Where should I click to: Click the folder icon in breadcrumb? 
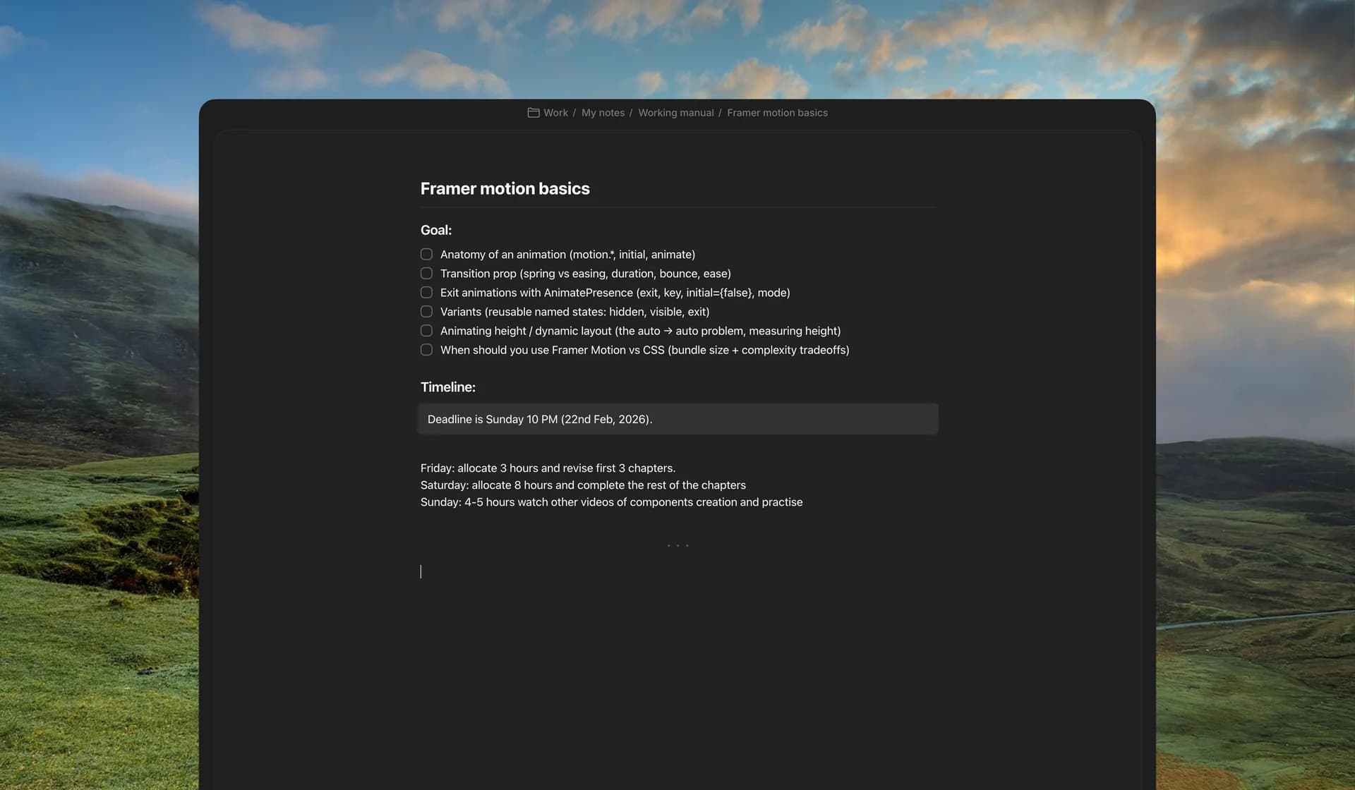point(534,113)
